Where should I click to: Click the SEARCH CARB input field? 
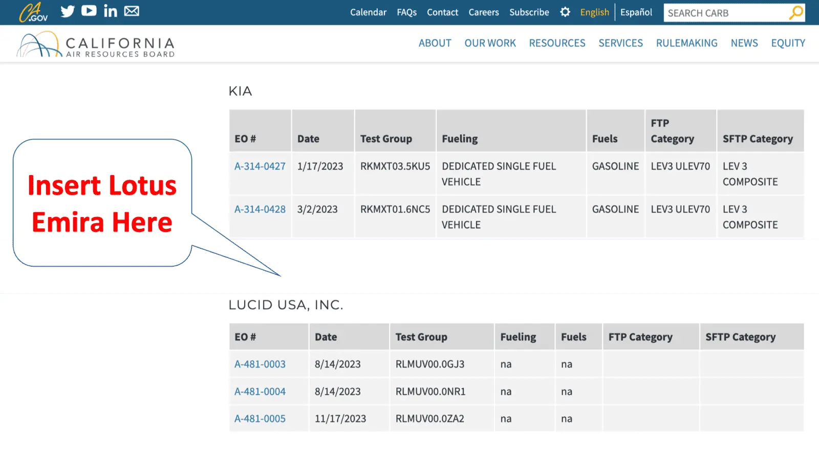(724, 13)
